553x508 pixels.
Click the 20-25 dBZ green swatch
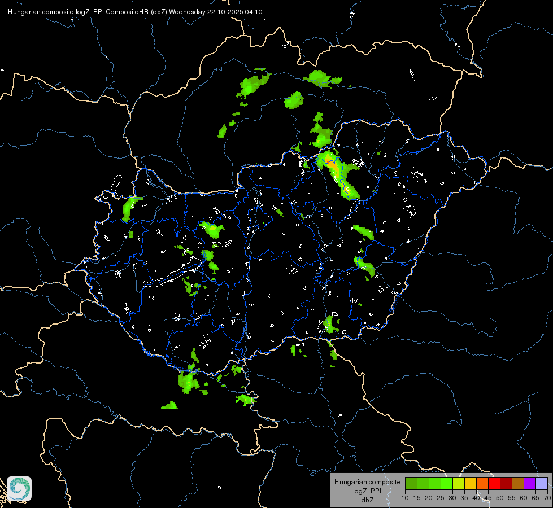tap(435, 483)
